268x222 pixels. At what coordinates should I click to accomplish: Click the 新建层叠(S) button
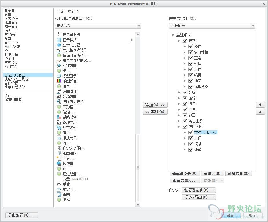point(239,174)
